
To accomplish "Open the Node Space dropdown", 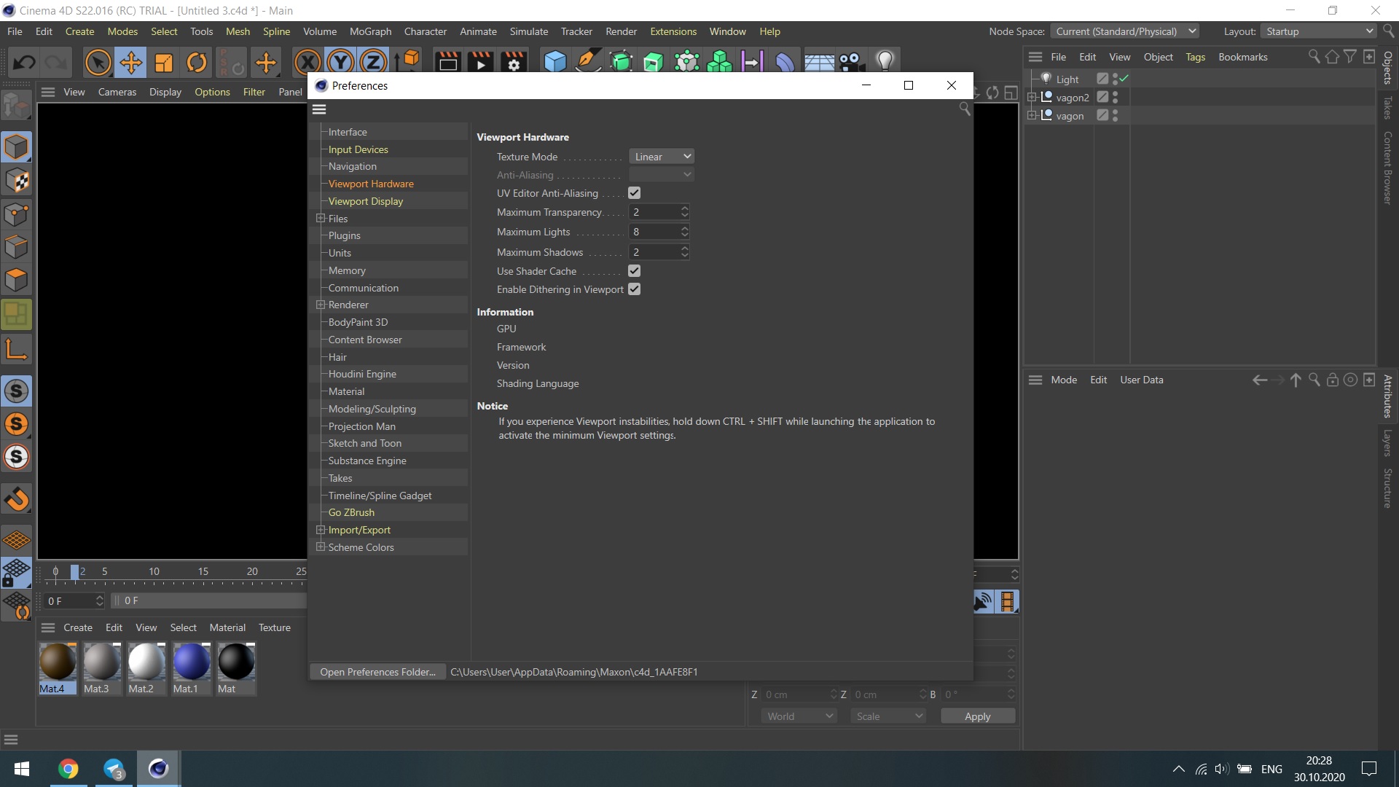I will pos(1124,31).
